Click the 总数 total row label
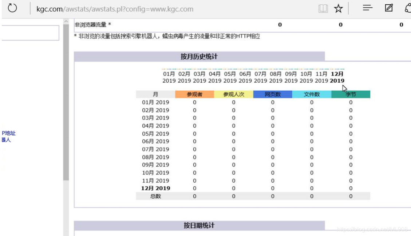This screenshot has width=411, height=236. pyautogui.click(x=155, y=196)
